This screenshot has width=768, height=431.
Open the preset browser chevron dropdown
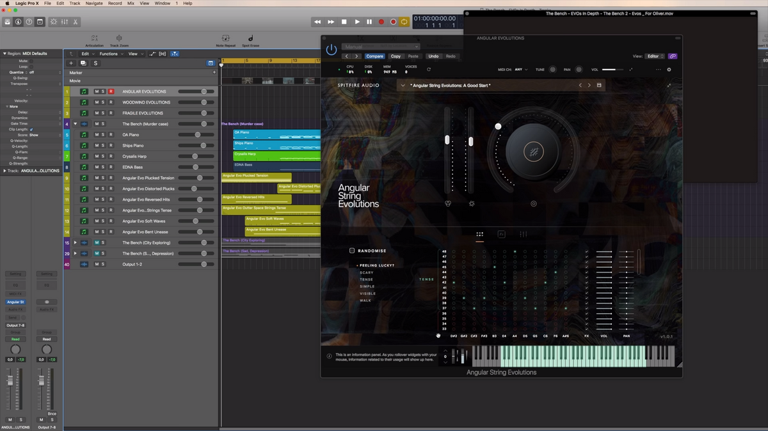[x=403, y=85]
